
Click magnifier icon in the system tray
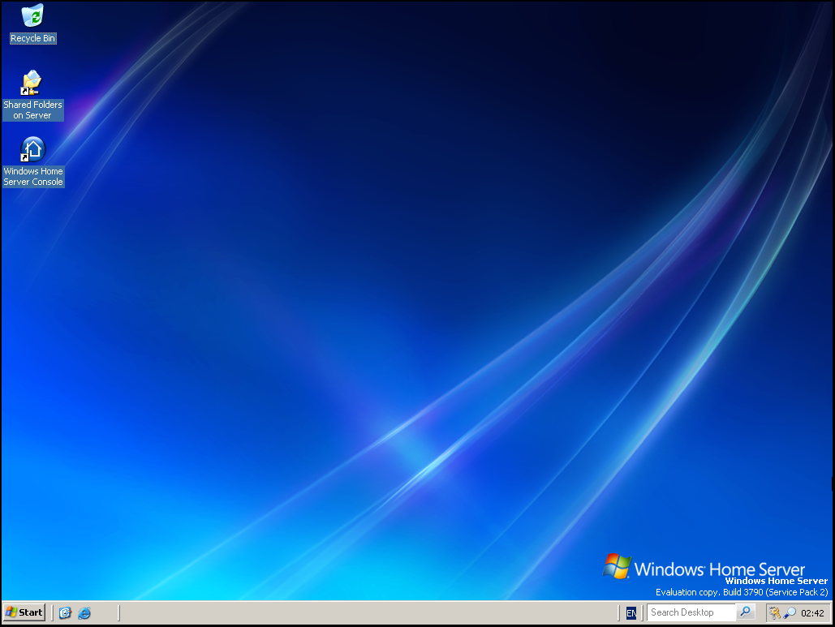point(790,613)
